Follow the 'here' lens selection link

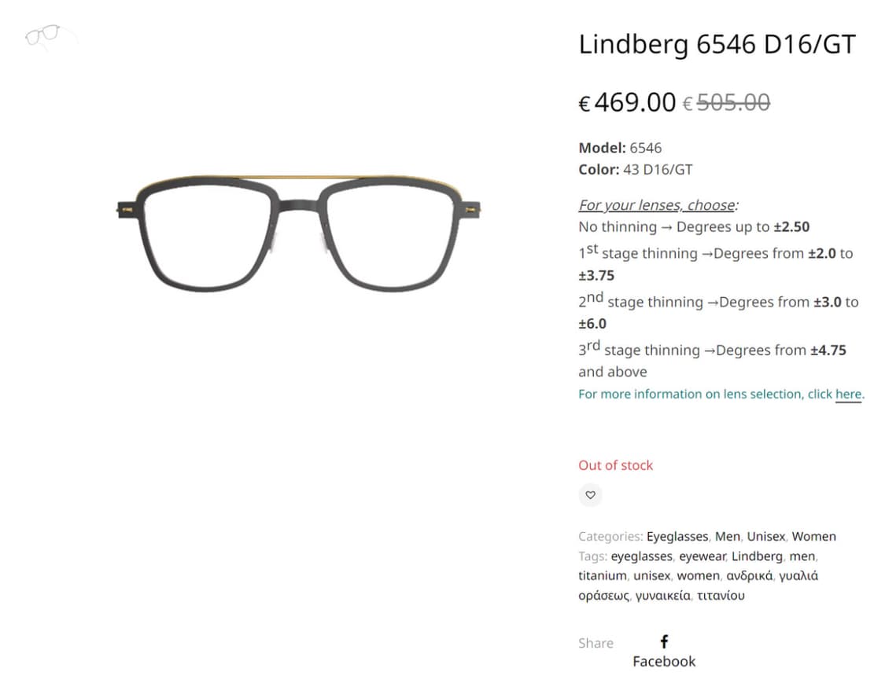click(848, 394)
